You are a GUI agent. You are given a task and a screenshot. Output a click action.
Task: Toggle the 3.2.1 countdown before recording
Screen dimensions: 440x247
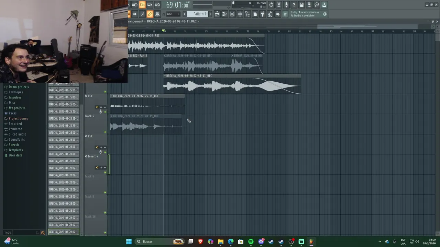coord(142,5)
